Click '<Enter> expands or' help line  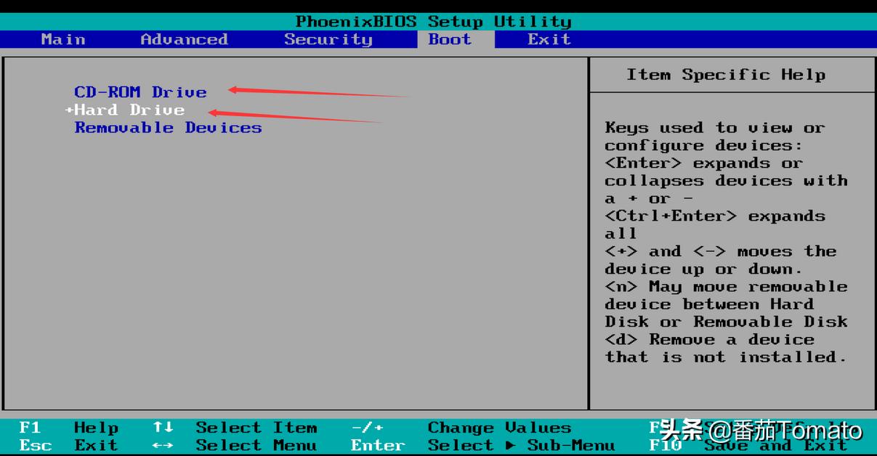pos(703,163)
